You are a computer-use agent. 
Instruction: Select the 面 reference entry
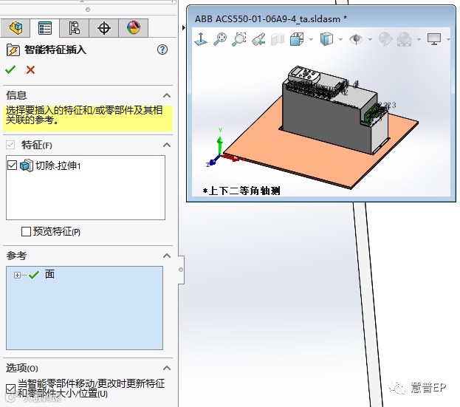(x=49, y=274)
